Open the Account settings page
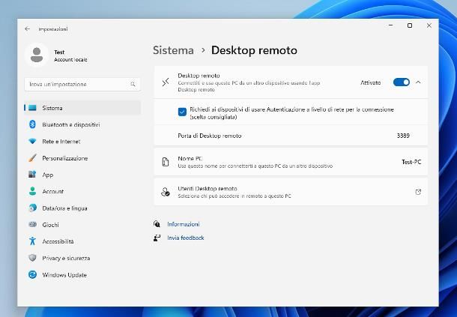The image size is (457, 317). tap(82, 191)
